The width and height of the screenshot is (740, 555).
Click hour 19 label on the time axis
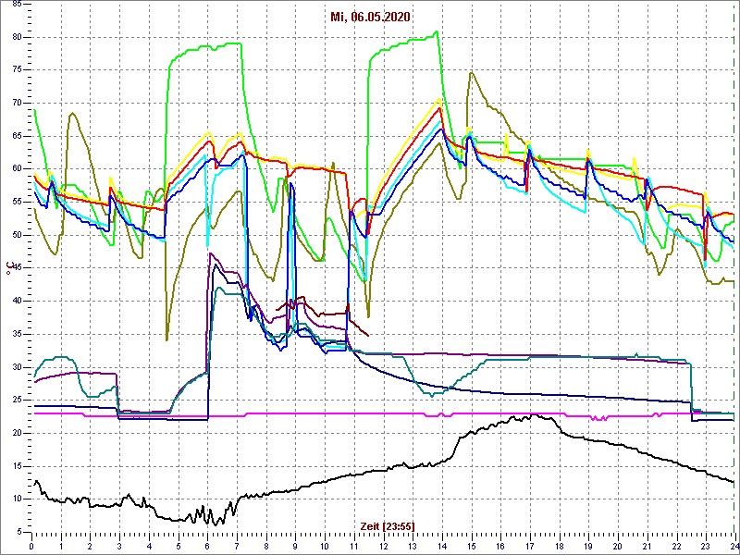pos(588,544)
